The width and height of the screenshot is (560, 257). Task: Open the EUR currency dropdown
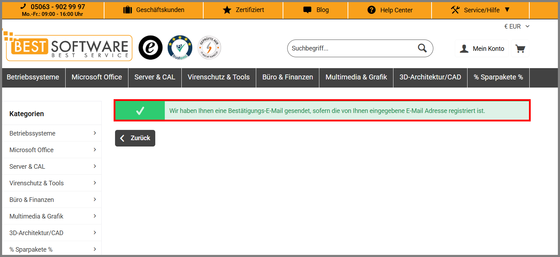pos(517,26)
